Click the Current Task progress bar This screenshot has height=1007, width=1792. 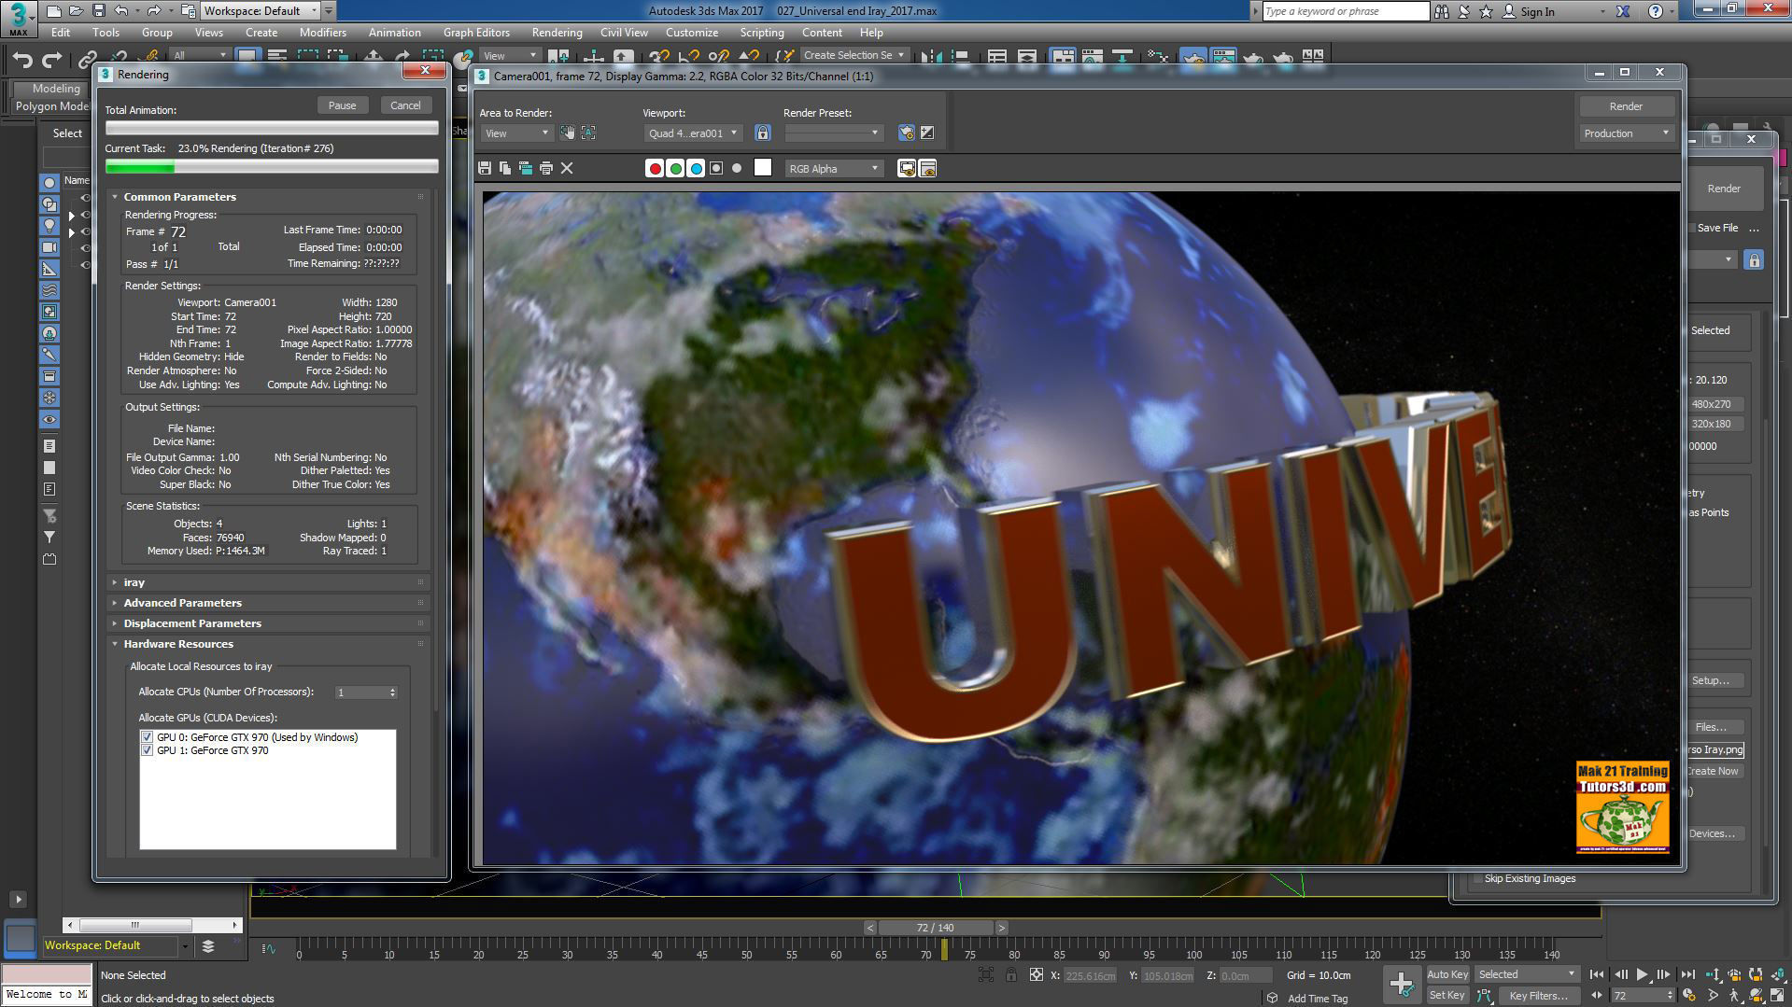[272, 167]
